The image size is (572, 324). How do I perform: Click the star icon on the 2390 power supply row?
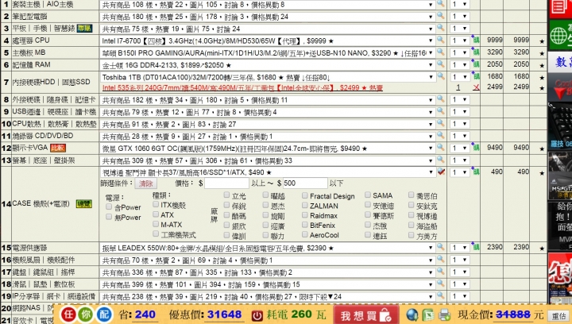coord(542,249)
